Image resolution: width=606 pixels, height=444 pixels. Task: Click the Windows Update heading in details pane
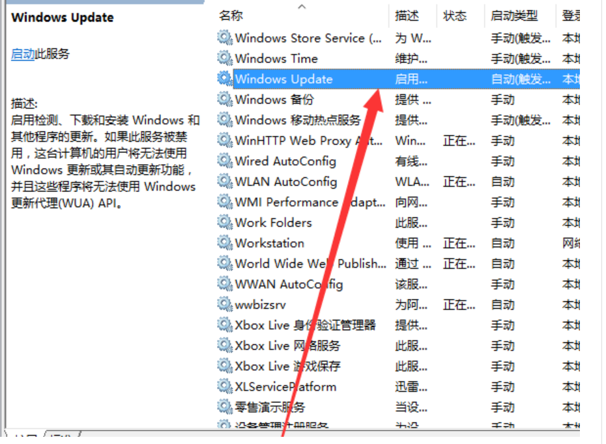click(62, 18)
